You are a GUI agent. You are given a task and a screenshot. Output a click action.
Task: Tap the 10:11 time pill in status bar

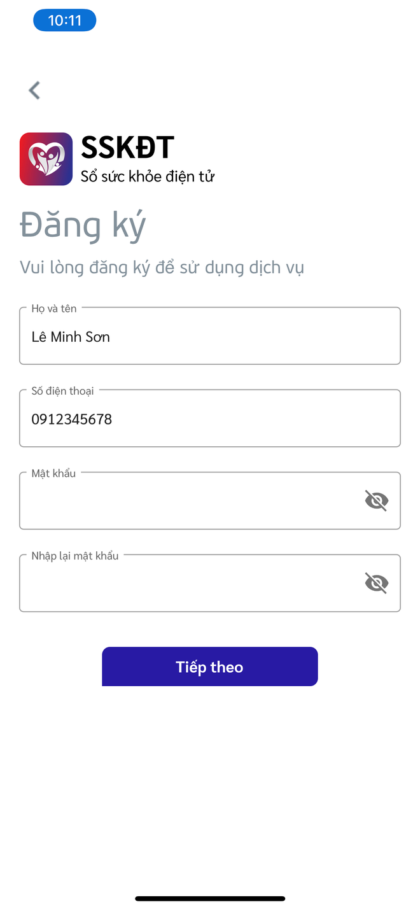64,20
